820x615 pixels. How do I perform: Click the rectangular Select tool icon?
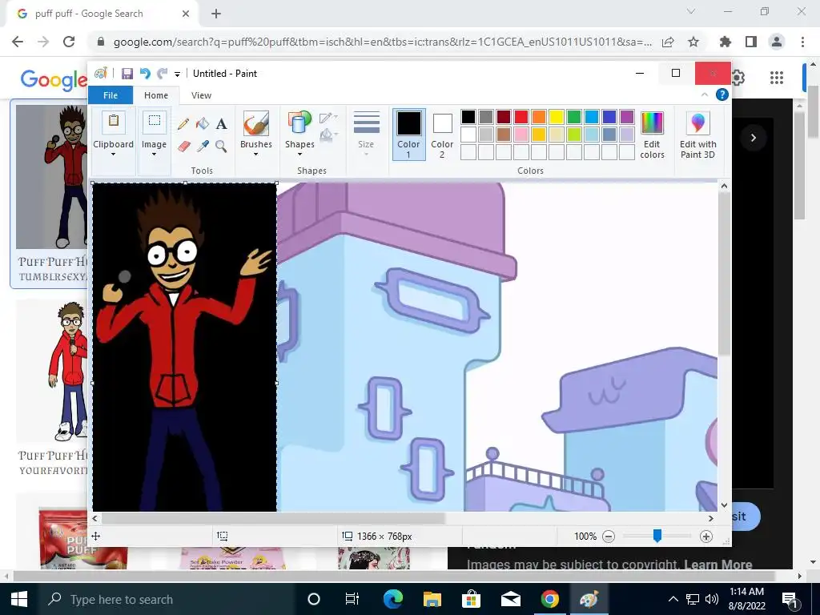pos(155,122)
